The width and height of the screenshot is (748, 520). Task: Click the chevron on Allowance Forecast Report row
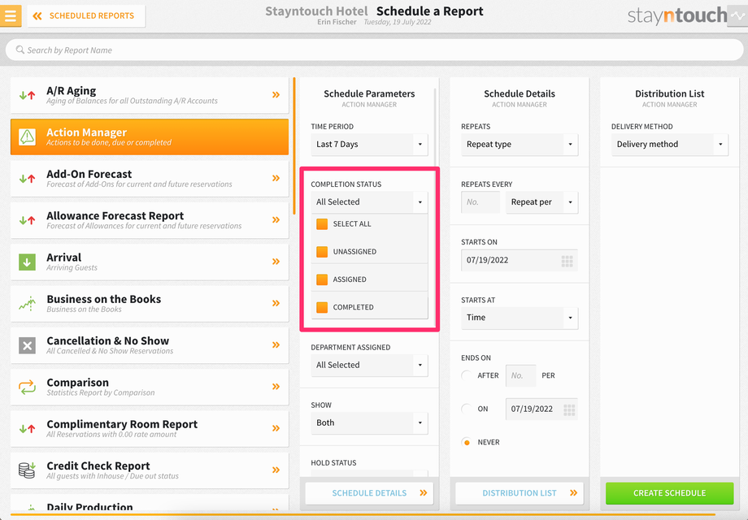pos(276,219)
